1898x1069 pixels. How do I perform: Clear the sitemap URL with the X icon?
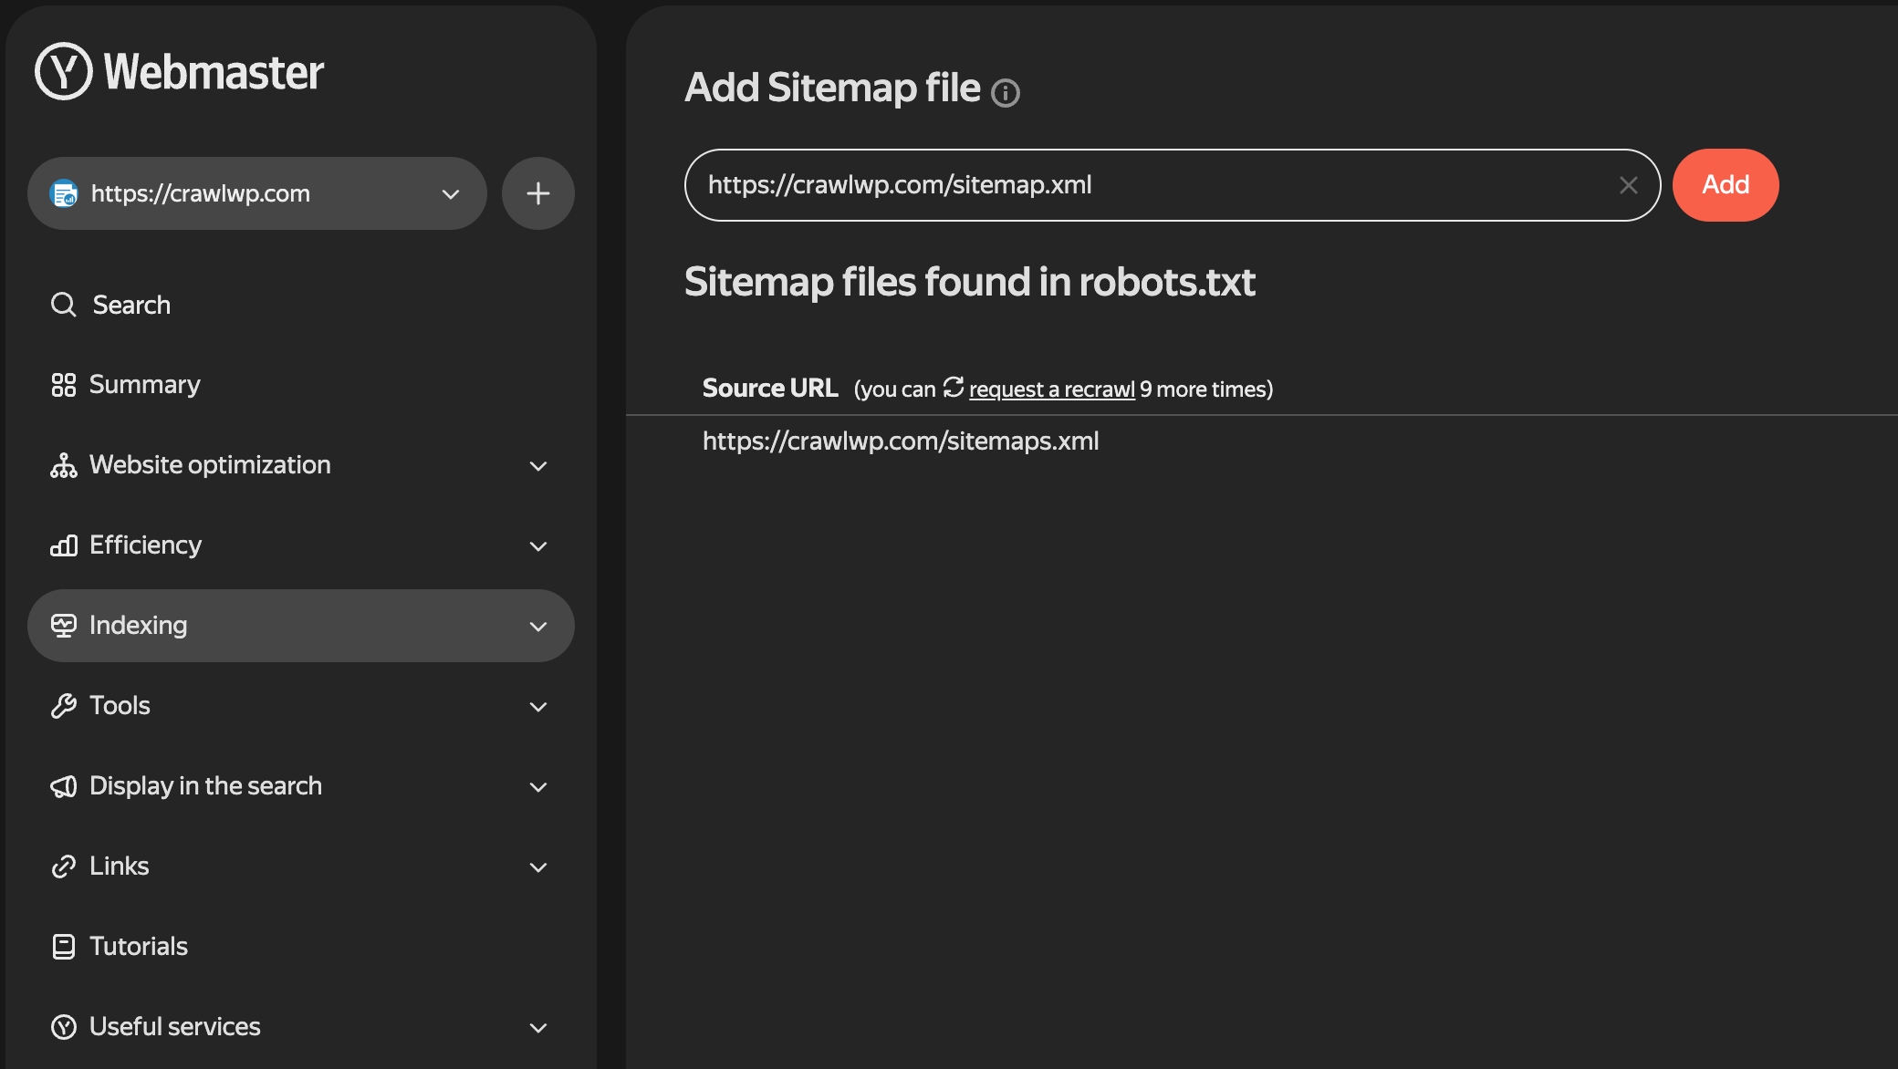tap(1629, 185)
